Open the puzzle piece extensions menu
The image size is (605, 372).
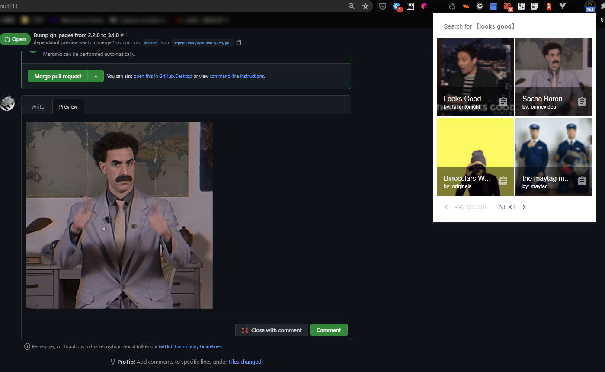pyautogui.click(x=603, y=6)
